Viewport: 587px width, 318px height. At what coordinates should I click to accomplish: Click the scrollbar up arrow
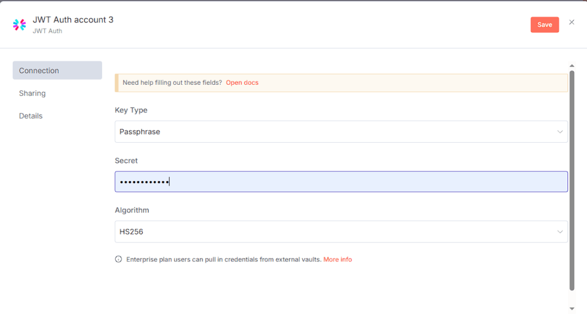click(572, 66)
